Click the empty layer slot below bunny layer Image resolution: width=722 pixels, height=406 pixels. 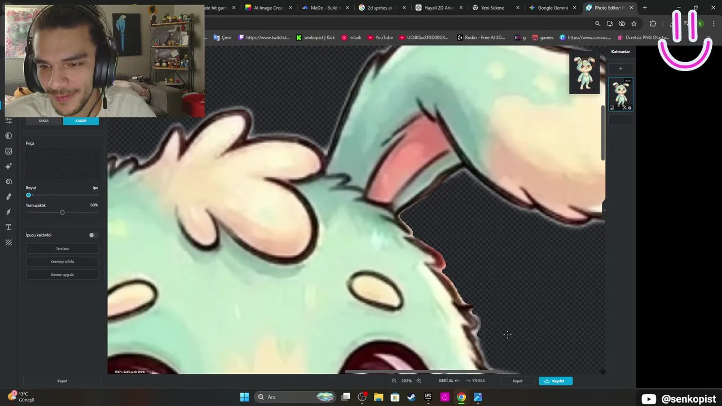[x=620, y=120]
